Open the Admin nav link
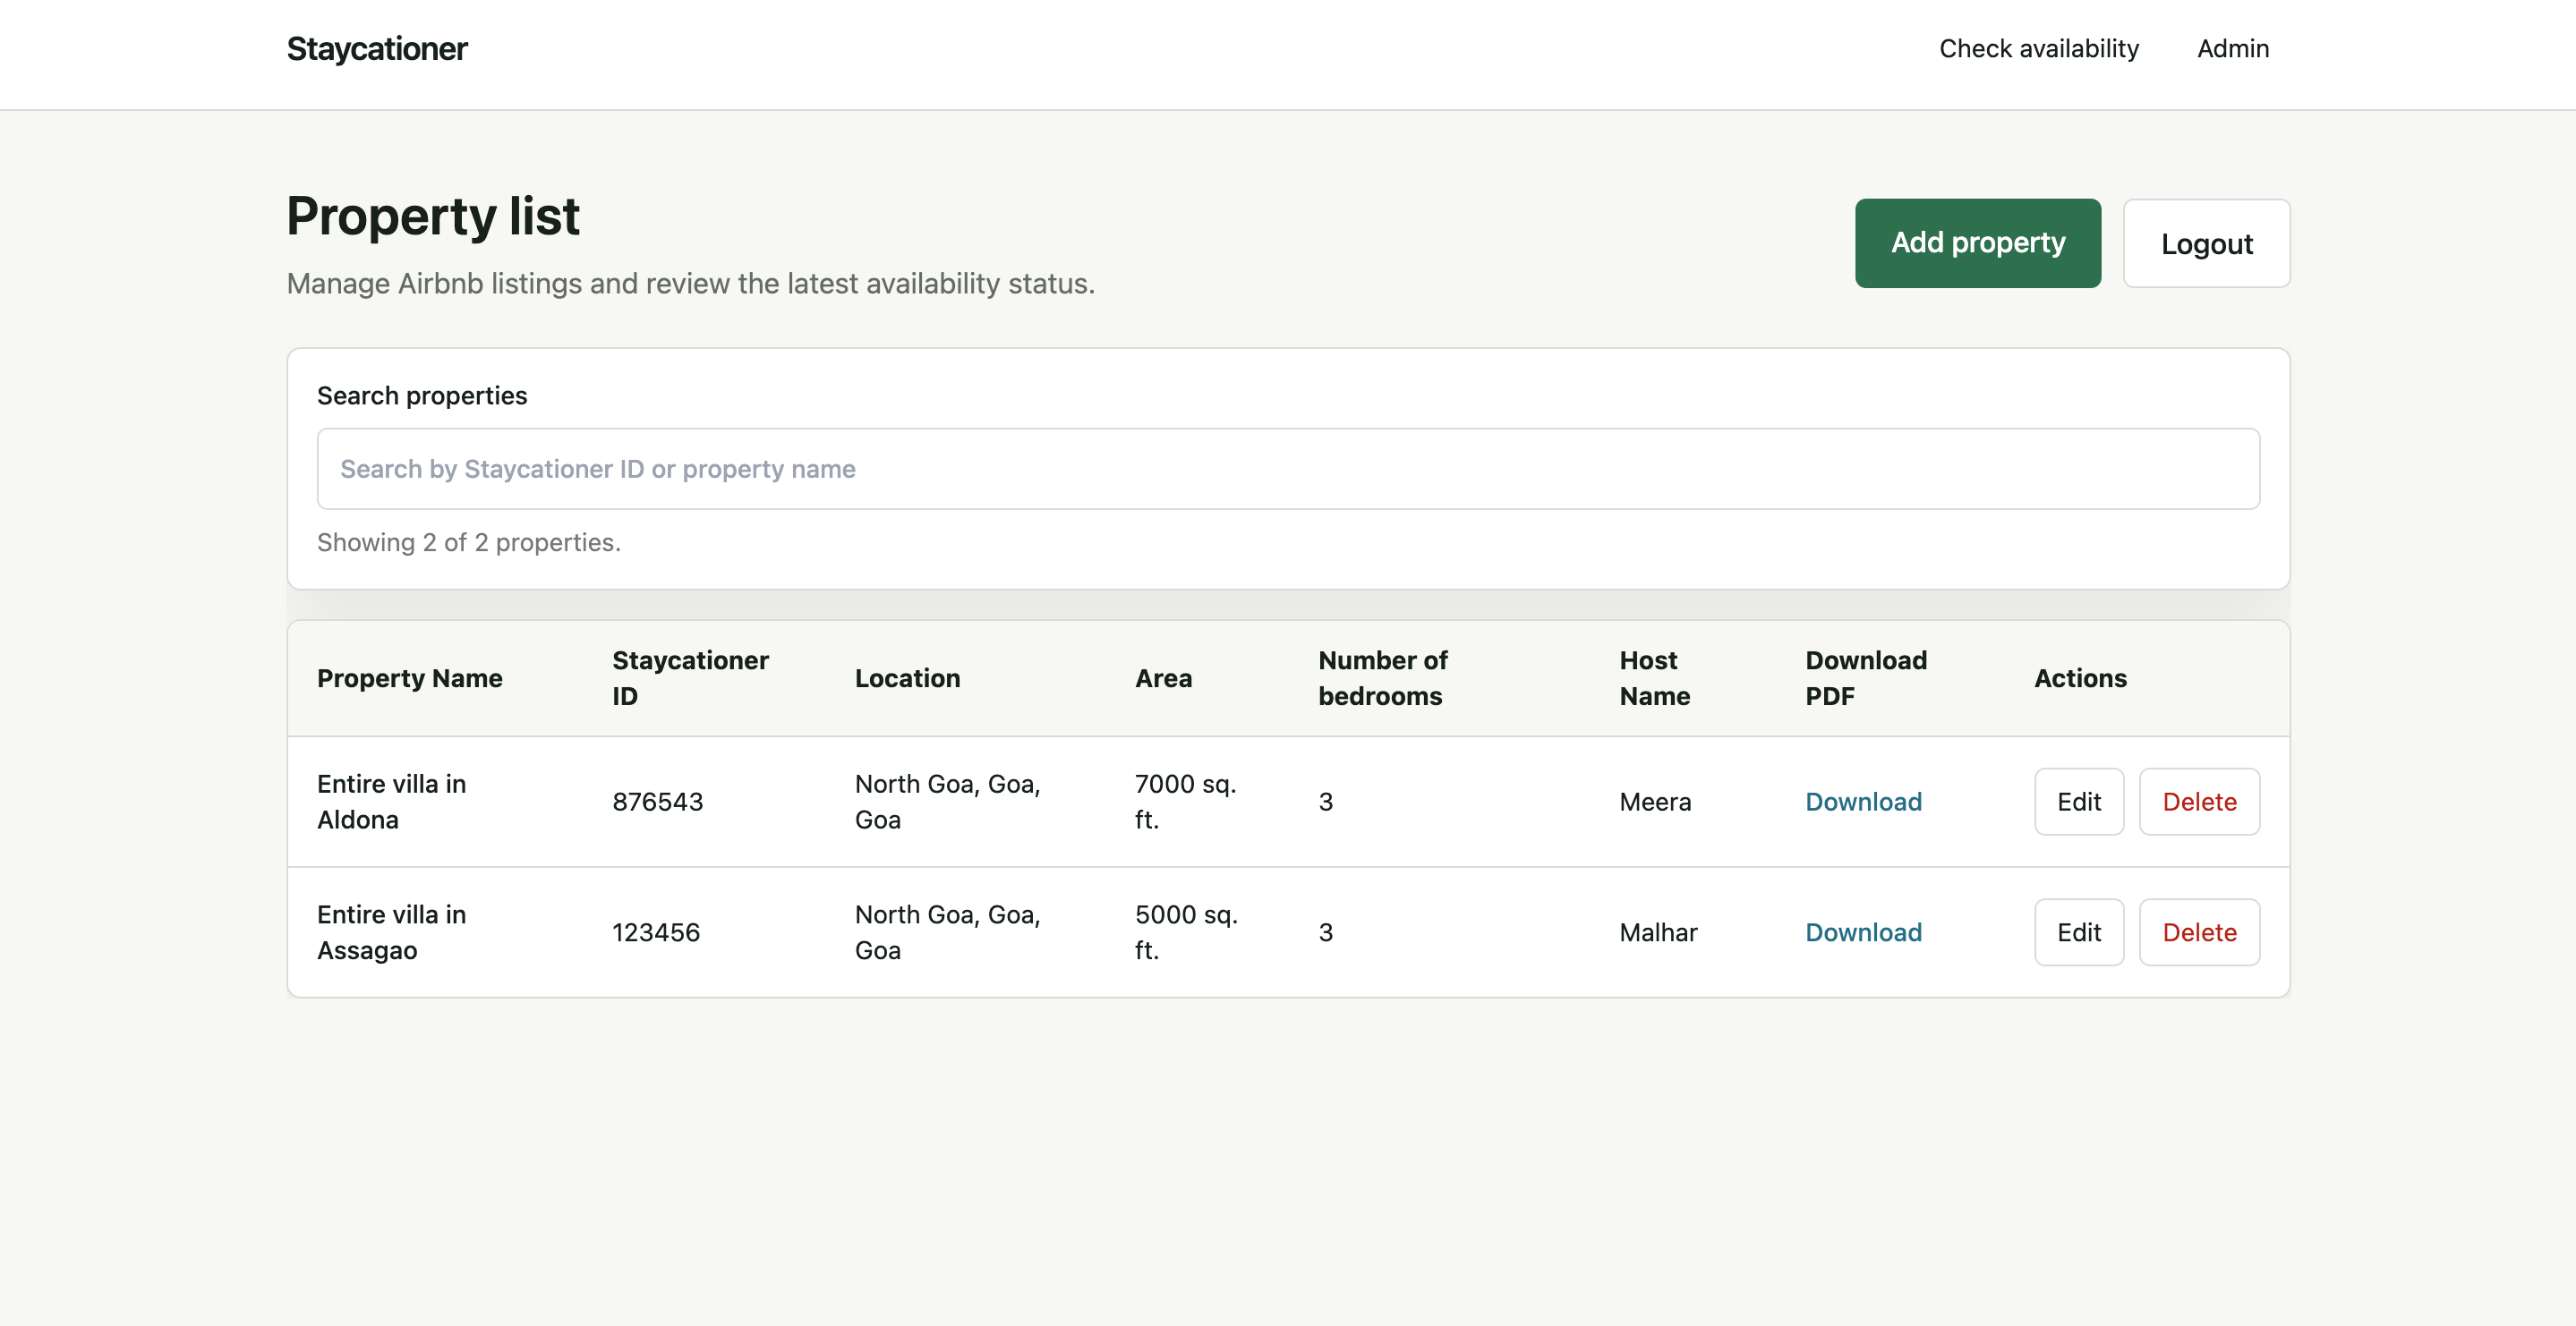 (x=2232, y=48)
